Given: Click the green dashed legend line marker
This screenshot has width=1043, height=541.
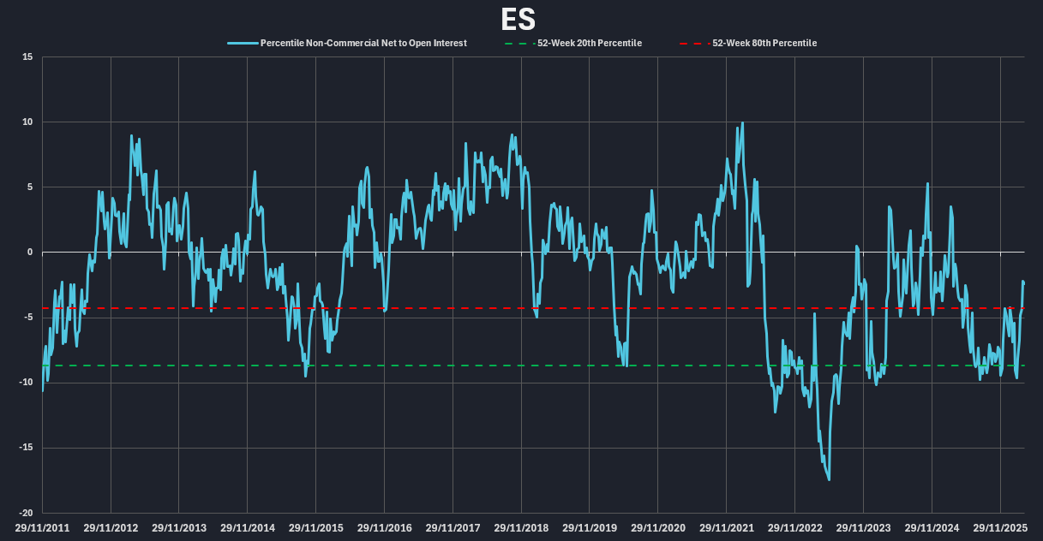Looking at the screenshot, I should click(x=519, y=43).
